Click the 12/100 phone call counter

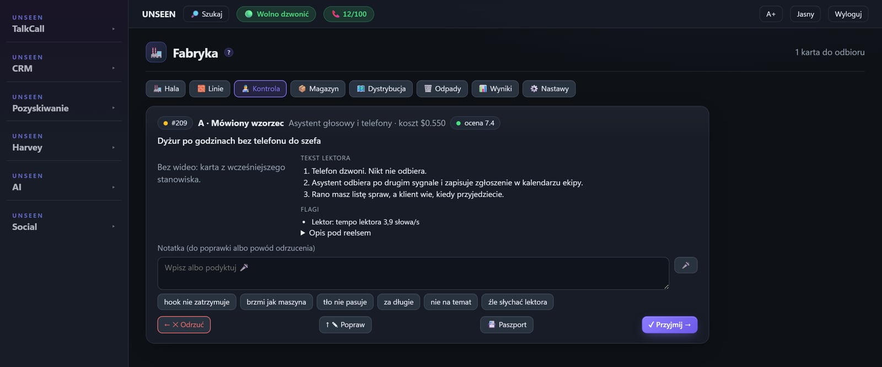pyautogui.click(x=348, y=14)
